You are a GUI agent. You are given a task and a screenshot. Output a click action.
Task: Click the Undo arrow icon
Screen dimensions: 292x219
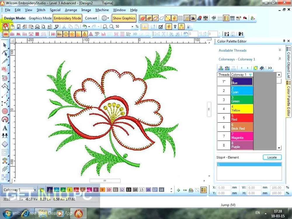coord(85,27)
